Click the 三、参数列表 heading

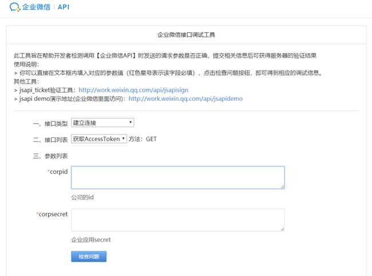coord(50,156)
